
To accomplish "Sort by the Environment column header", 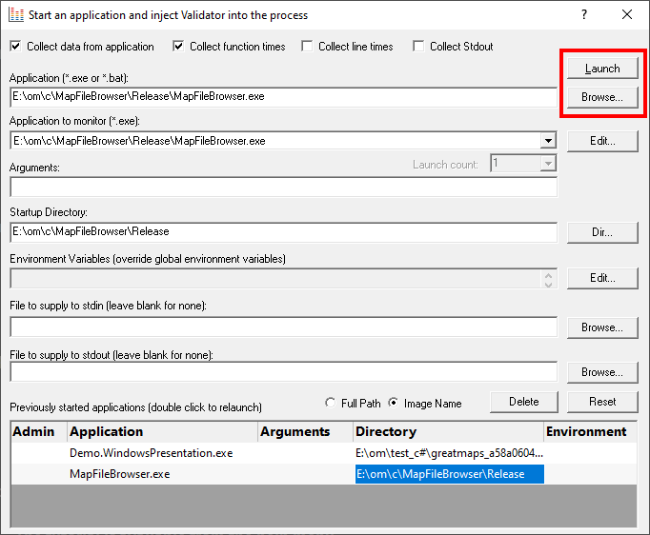I will pyautogui.click(x=590, y=431).
